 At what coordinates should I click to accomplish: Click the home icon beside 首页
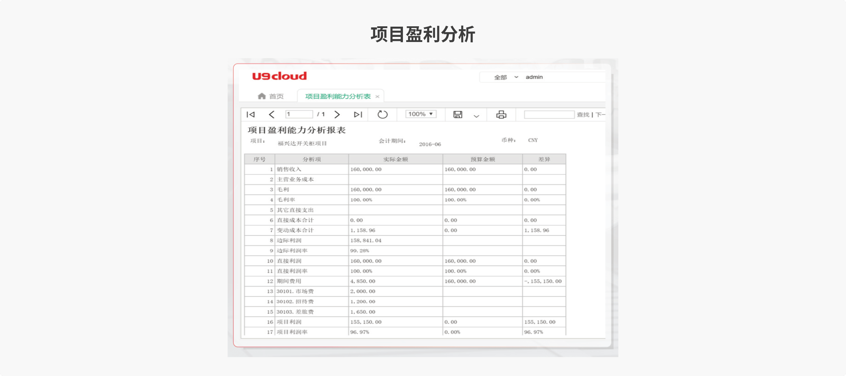(x=262, y=96)
